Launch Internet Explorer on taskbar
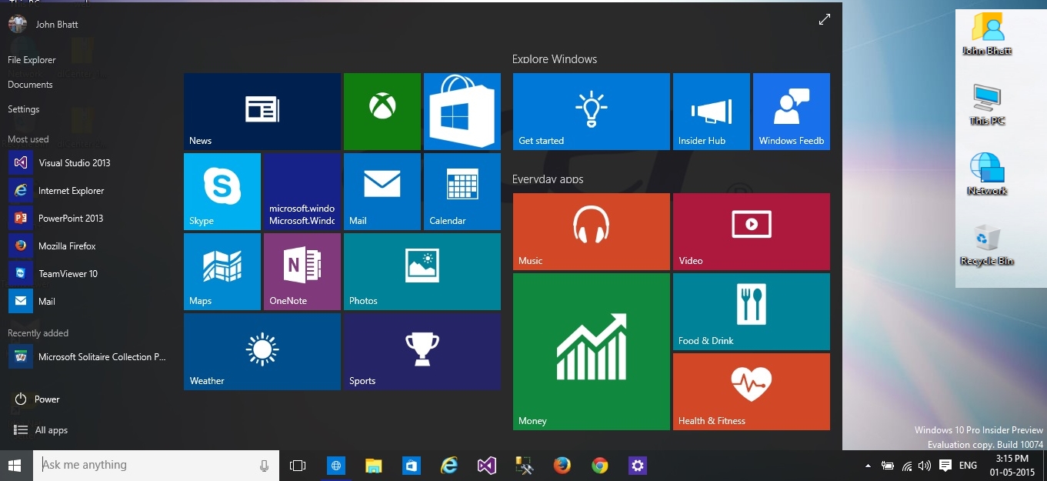Viewport: 1047px width, 481px height. tap(449, 466)
